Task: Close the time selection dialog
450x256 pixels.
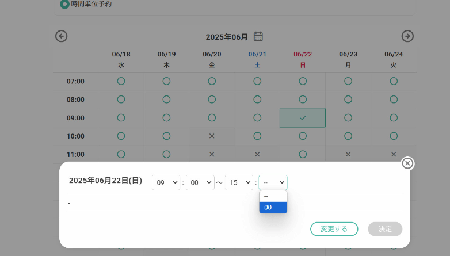Action: (407, 163)
